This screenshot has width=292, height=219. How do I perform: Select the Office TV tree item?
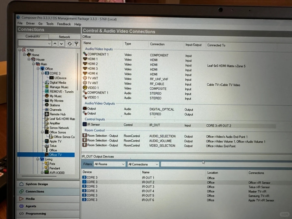(55, 155)
